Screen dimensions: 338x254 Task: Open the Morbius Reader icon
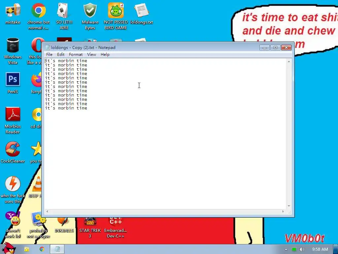13,120
